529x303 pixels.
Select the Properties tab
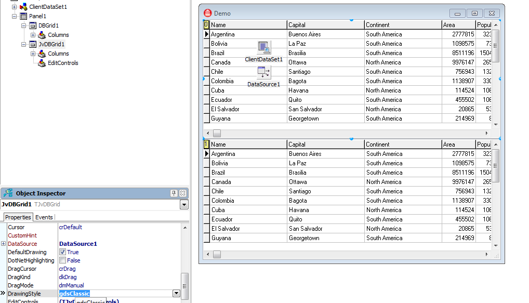(18, 217)
